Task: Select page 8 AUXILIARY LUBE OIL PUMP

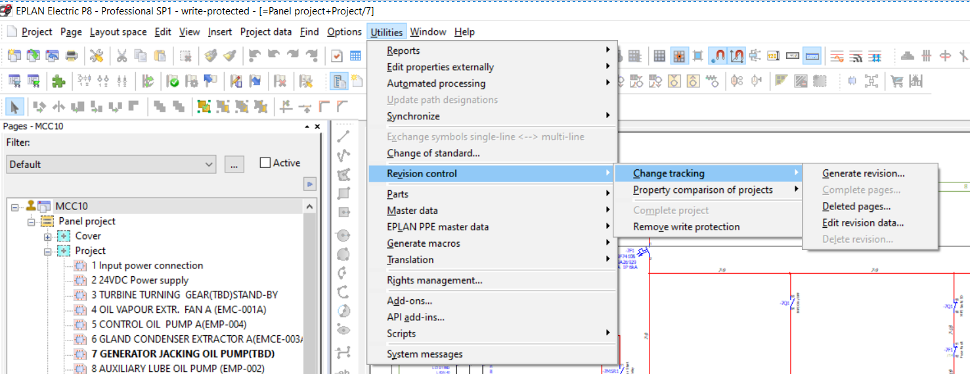Action: [177, 368]
